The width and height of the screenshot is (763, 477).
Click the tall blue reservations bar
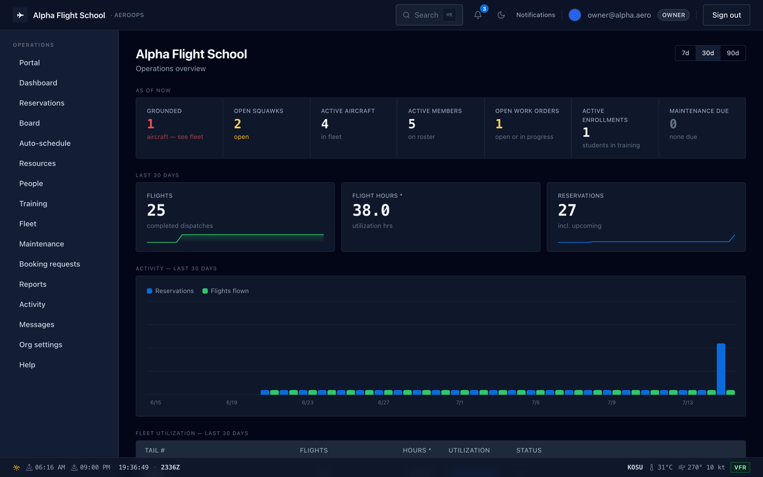click(x=721, y=369)
